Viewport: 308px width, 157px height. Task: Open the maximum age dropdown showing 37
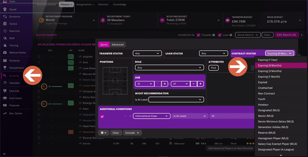[180, 84]
